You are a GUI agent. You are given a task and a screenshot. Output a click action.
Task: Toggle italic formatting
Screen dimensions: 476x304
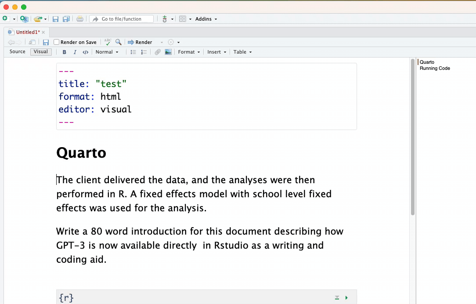(75, 52)
